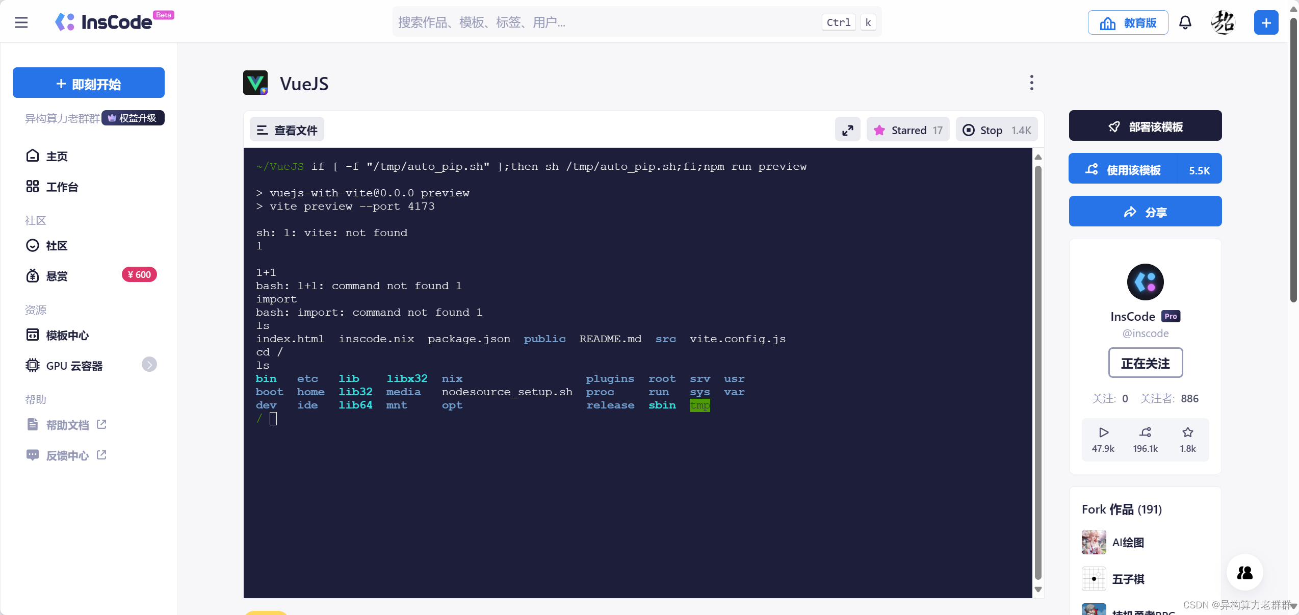The height and width of the screenshot is (615, 1299).
Task: Navigate to 社区 in the sidebar
Action: 56,246
